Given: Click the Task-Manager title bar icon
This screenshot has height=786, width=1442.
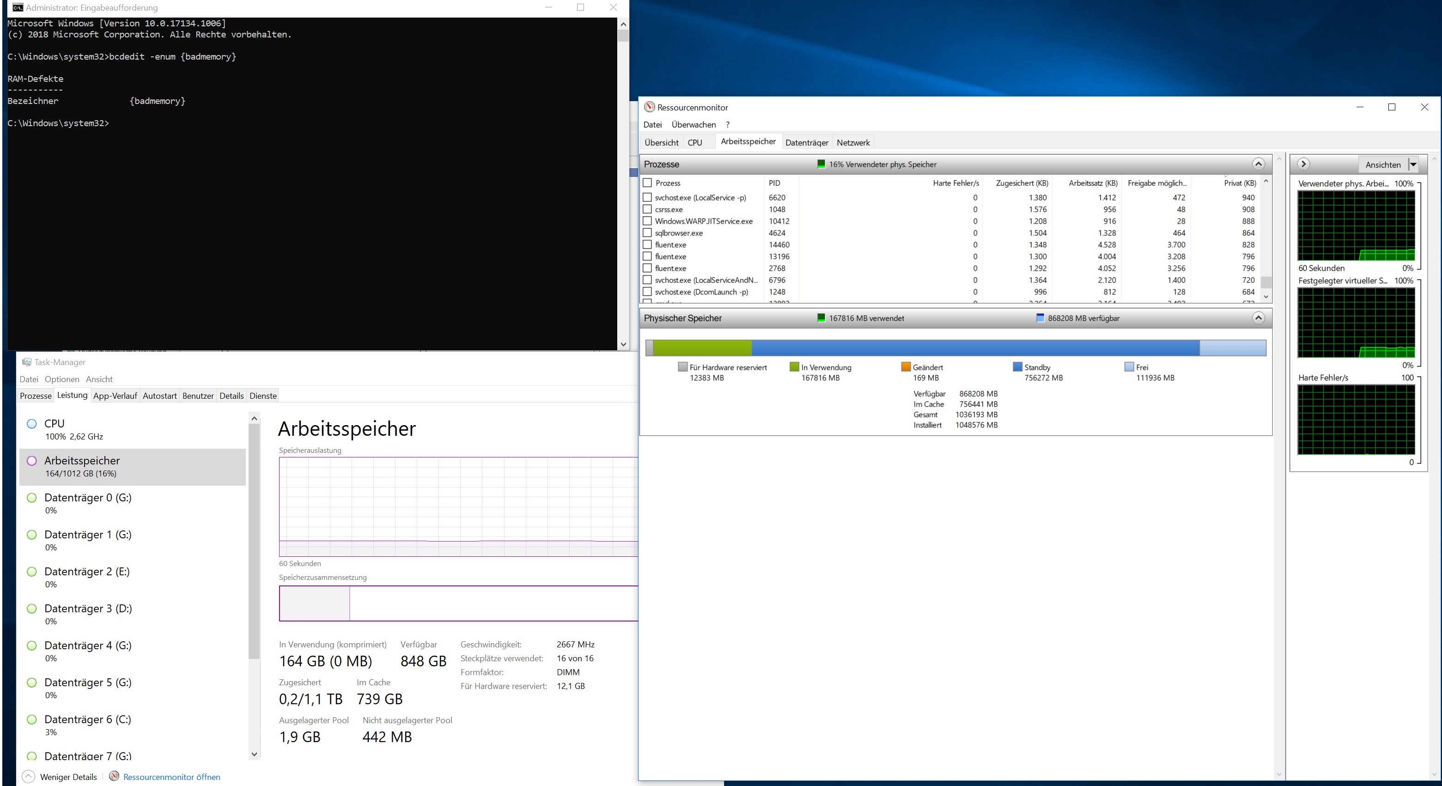Looking at the screenshot, I should [x=26, y=362].
